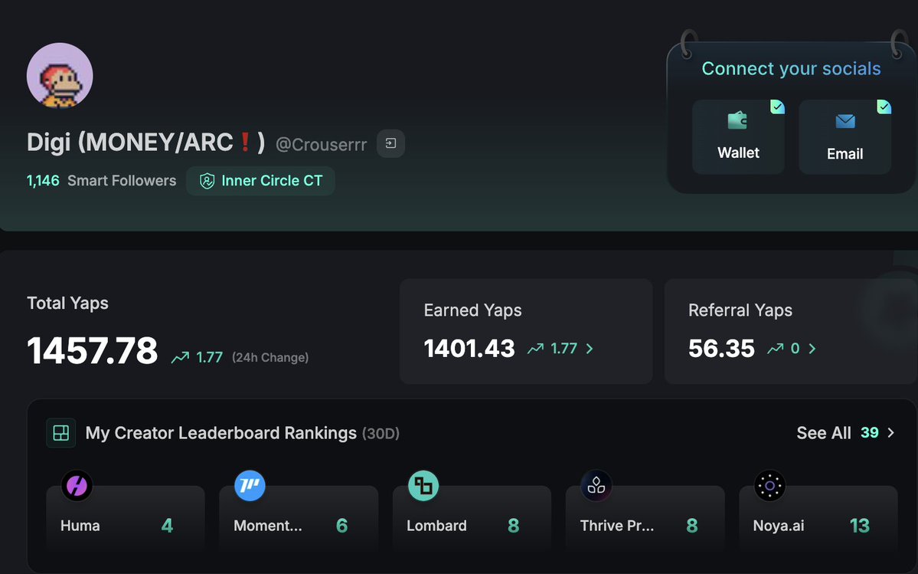Screen dimensions: 918x574
Task: Open the Thrive Pr... ranking card
Action: pos(645,518)
